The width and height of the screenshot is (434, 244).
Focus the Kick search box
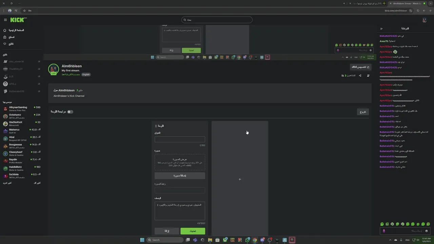click(217, 20)
